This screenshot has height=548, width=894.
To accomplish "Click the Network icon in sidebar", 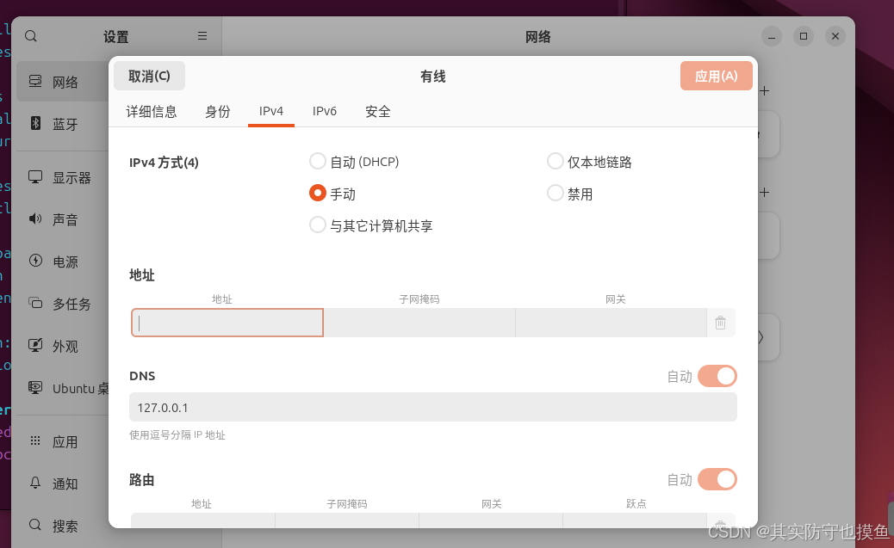I will point(35,81).
